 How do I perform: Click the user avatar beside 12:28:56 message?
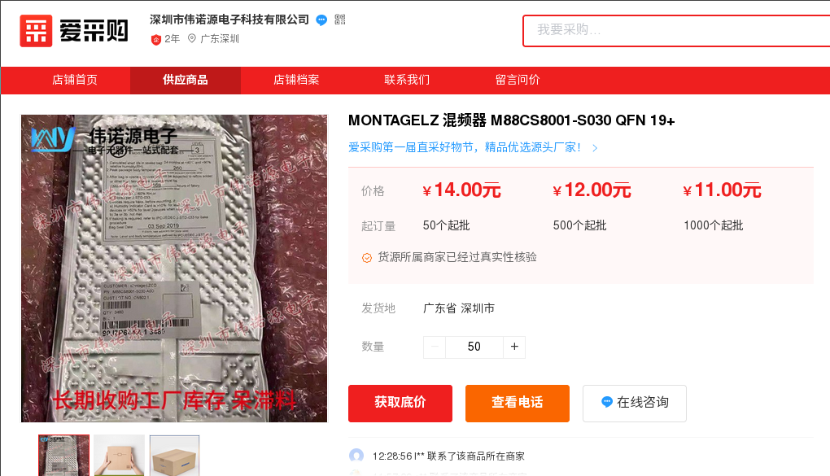point(356,456)
